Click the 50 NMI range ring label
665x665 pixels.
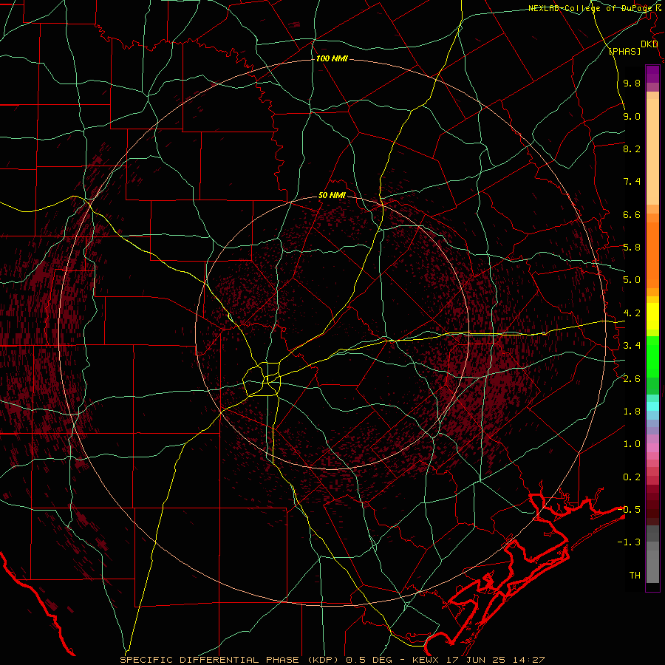[332, 195]
